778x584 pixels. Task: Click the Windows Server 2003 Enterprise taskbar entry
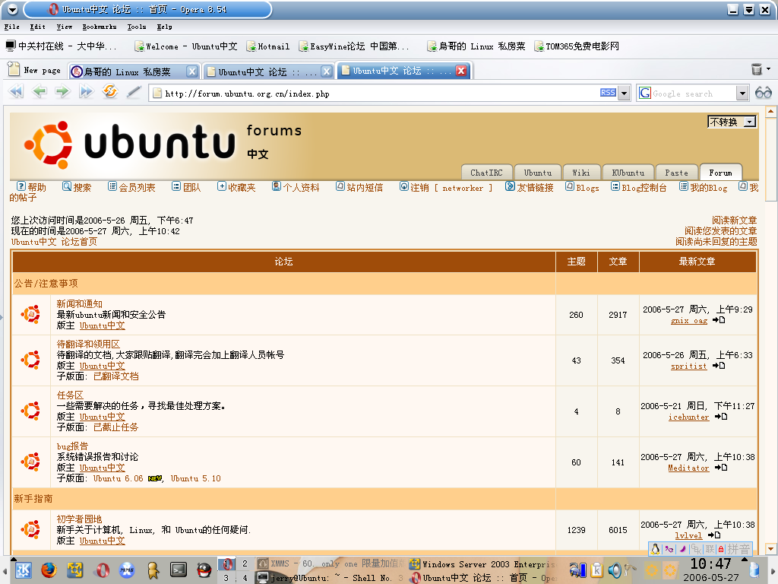[482, 563]
